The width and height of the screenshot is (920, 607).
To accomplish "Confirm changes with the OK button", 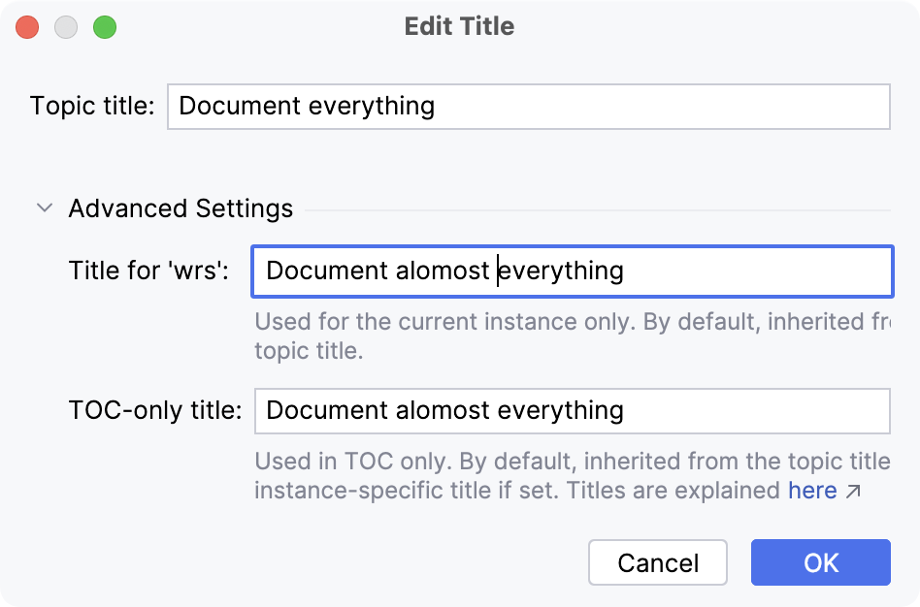I will 820,562.
